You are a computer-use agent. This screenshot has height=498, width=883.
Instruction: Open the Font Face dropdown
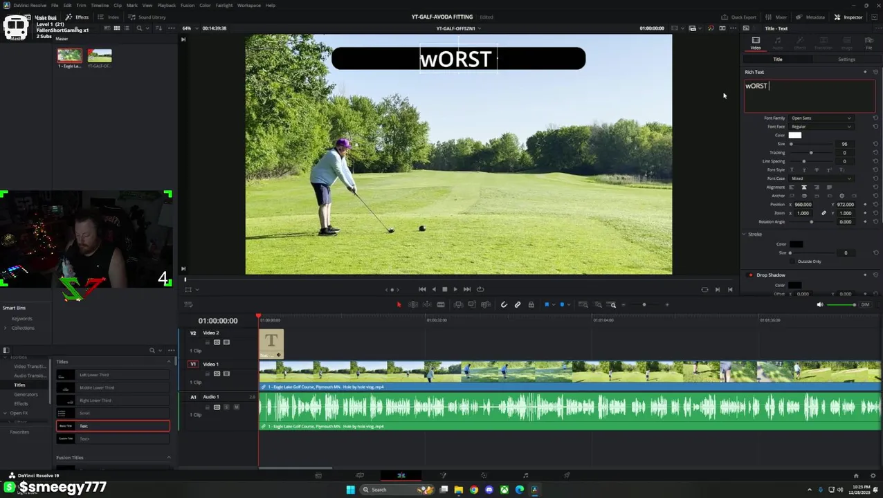821,127
